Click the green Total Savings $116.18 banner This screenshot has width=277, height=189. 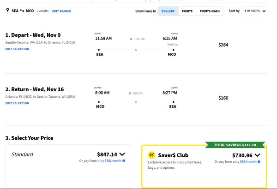pos(235,145)
